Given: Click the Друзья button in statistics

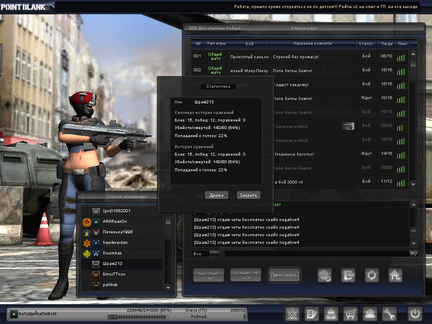Looking at the screenshot, I should point(216,195).
